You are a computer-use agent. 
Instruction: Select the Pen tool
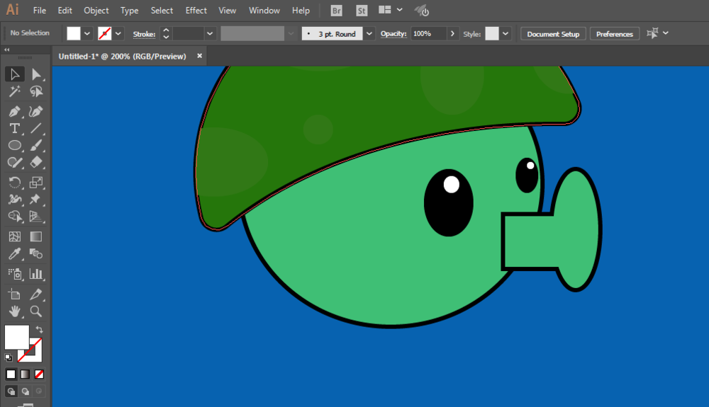click(14, 111)
